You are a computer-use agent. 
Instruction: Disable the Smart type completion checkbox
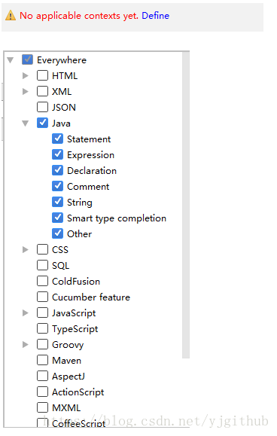[x=57, y=218]
